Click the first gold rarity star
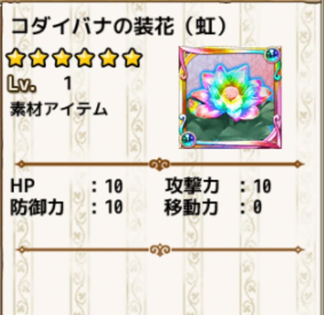The image size is (324, 315). (15, 57)
